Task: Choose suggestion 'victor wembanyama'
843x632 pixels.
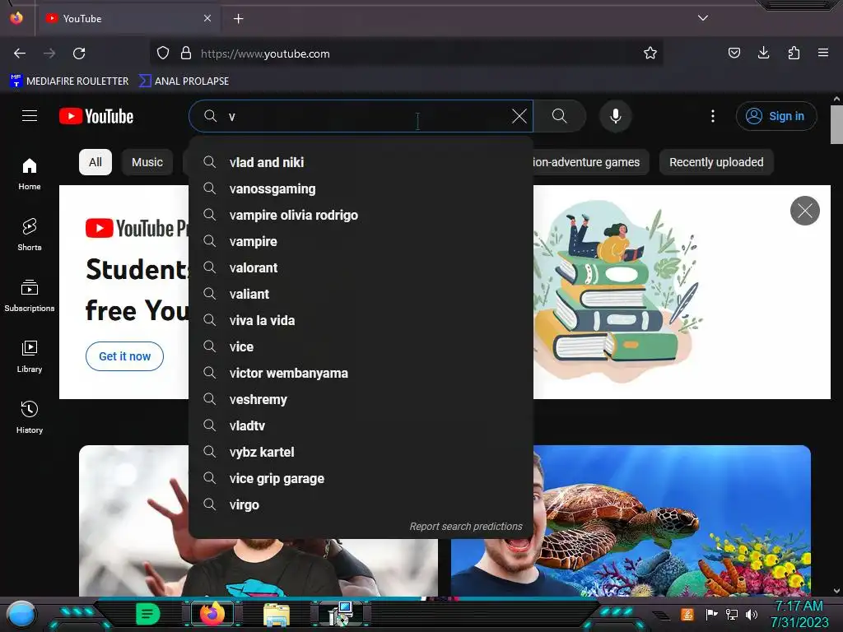Action: [x=361, y=373]
